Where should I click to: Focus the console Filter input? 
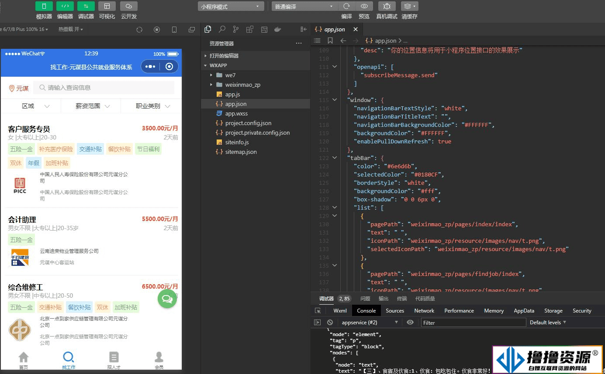click(474, 323)
